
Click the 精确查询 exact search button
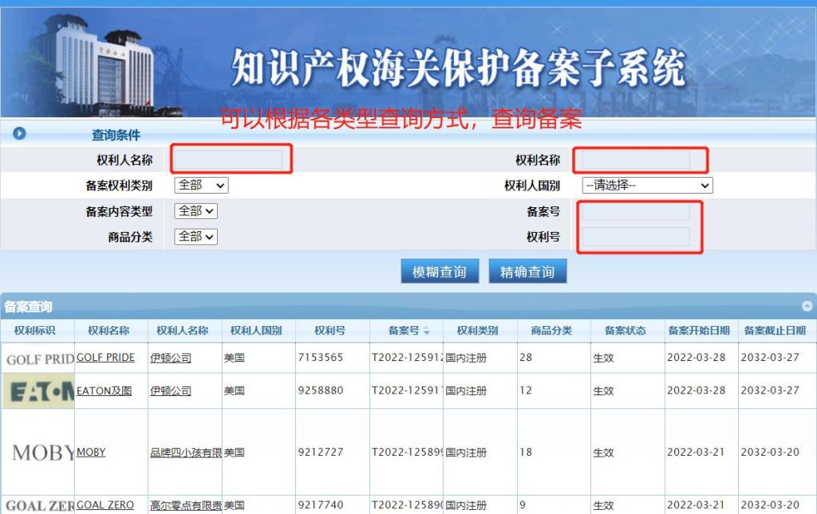click(527, 272)
